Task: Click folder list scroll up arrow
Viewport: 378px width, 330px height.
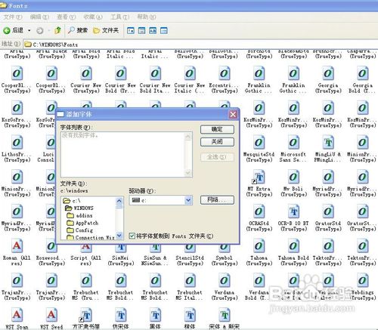Action: [x=119, y=201]
